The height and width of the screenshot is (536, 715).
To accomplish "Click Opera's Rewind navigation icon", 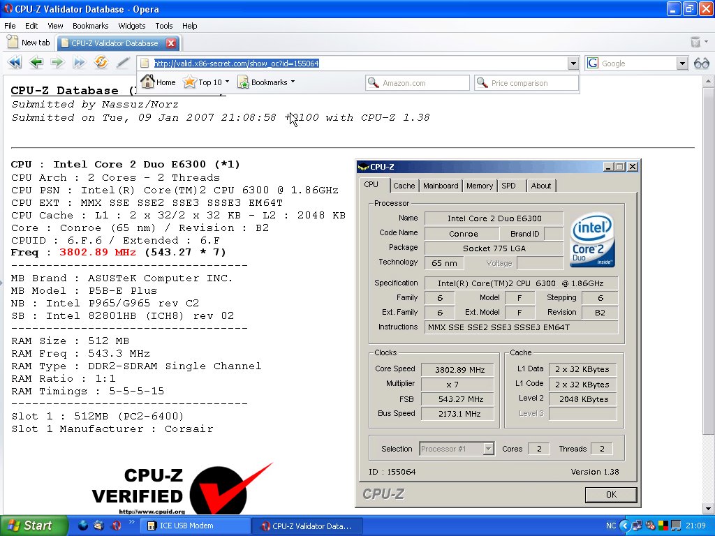I will 15,62.
